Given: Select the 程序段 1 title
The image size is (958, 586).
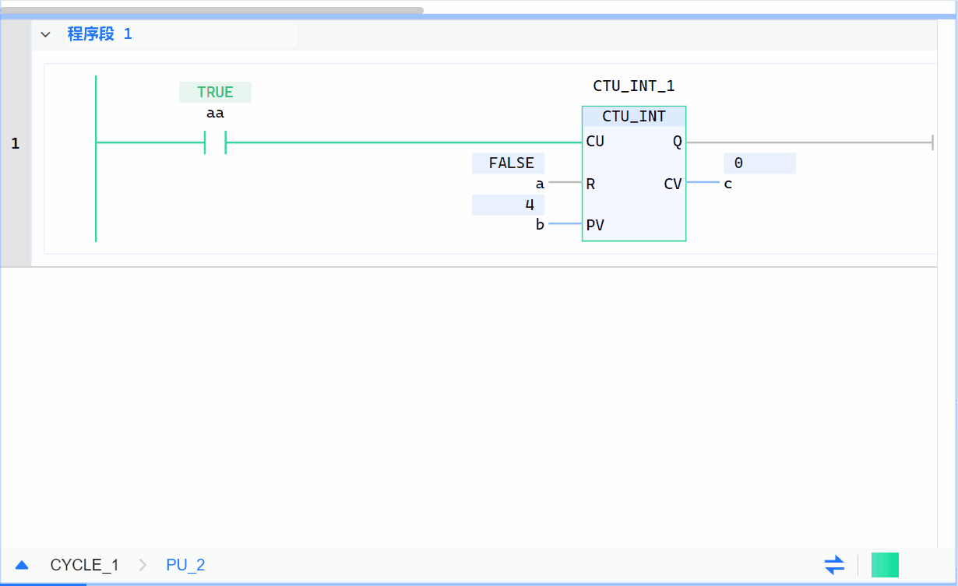Looking at the screenshot, I should click(100, 34).
